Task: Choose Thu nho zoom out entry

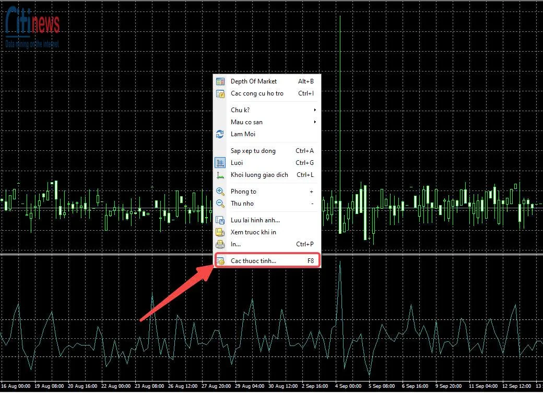Action: coord(267,204)
